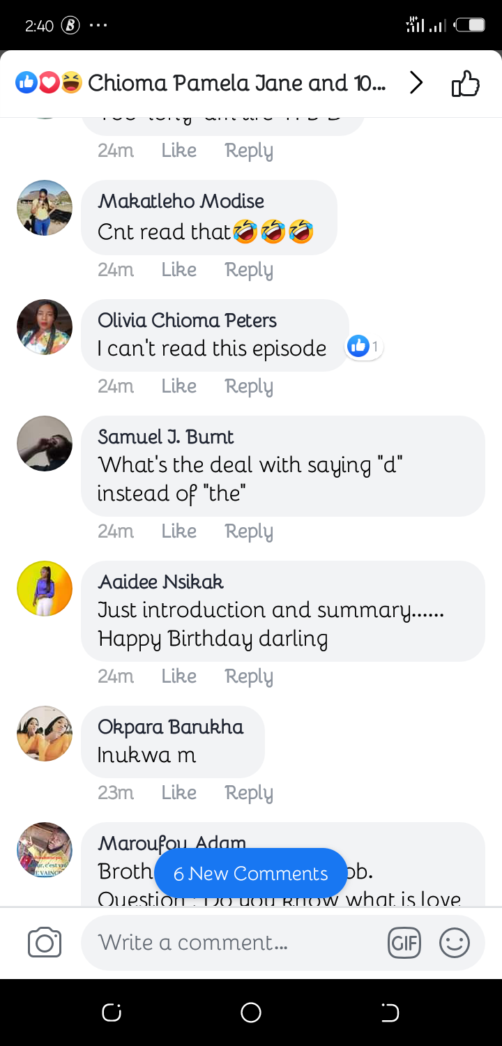View Aaidee Nsikak's profile photo

45,589
